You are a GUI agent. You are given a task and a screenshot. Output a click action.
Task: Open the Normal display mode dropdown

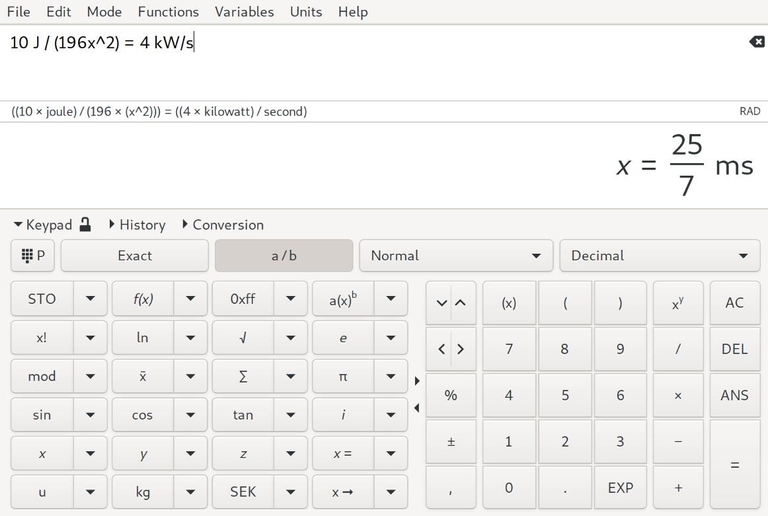click(456, 256)
